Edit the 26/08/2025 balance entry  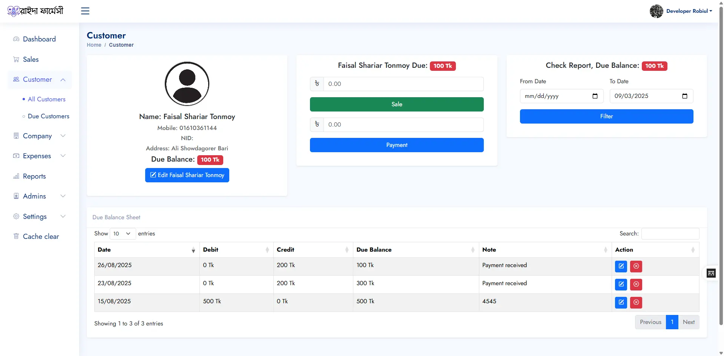621,266
